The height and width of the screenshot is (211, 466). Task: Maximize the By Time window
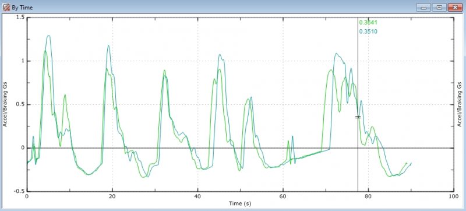click(x=439, y=8)
